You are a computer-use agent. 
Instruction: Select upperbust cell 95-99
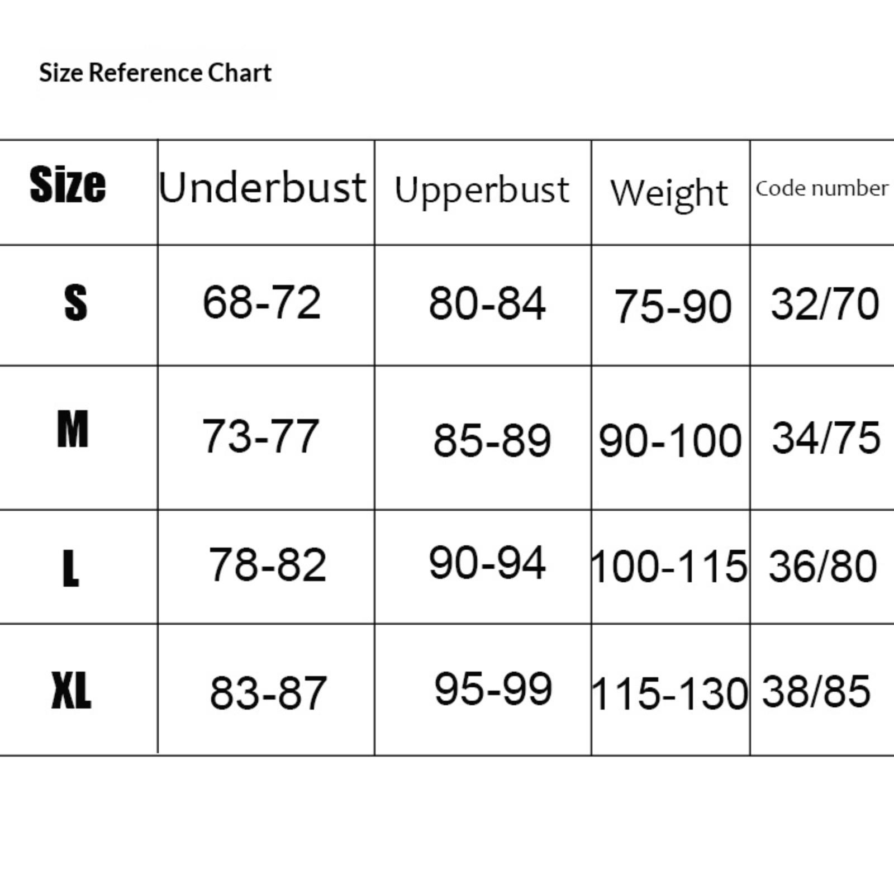(493, 688)
